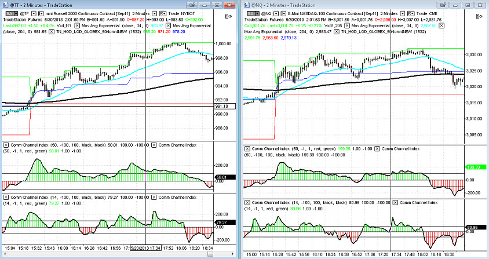
Task: Open the interval 'I' menu in @NQ chart
Action: click(x=283, y=14)
